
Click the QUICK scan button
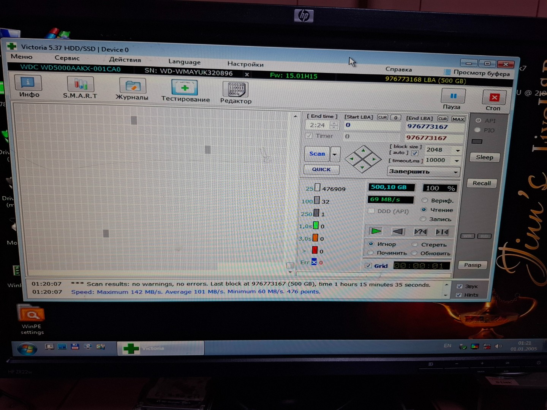(x=321, y=169)
